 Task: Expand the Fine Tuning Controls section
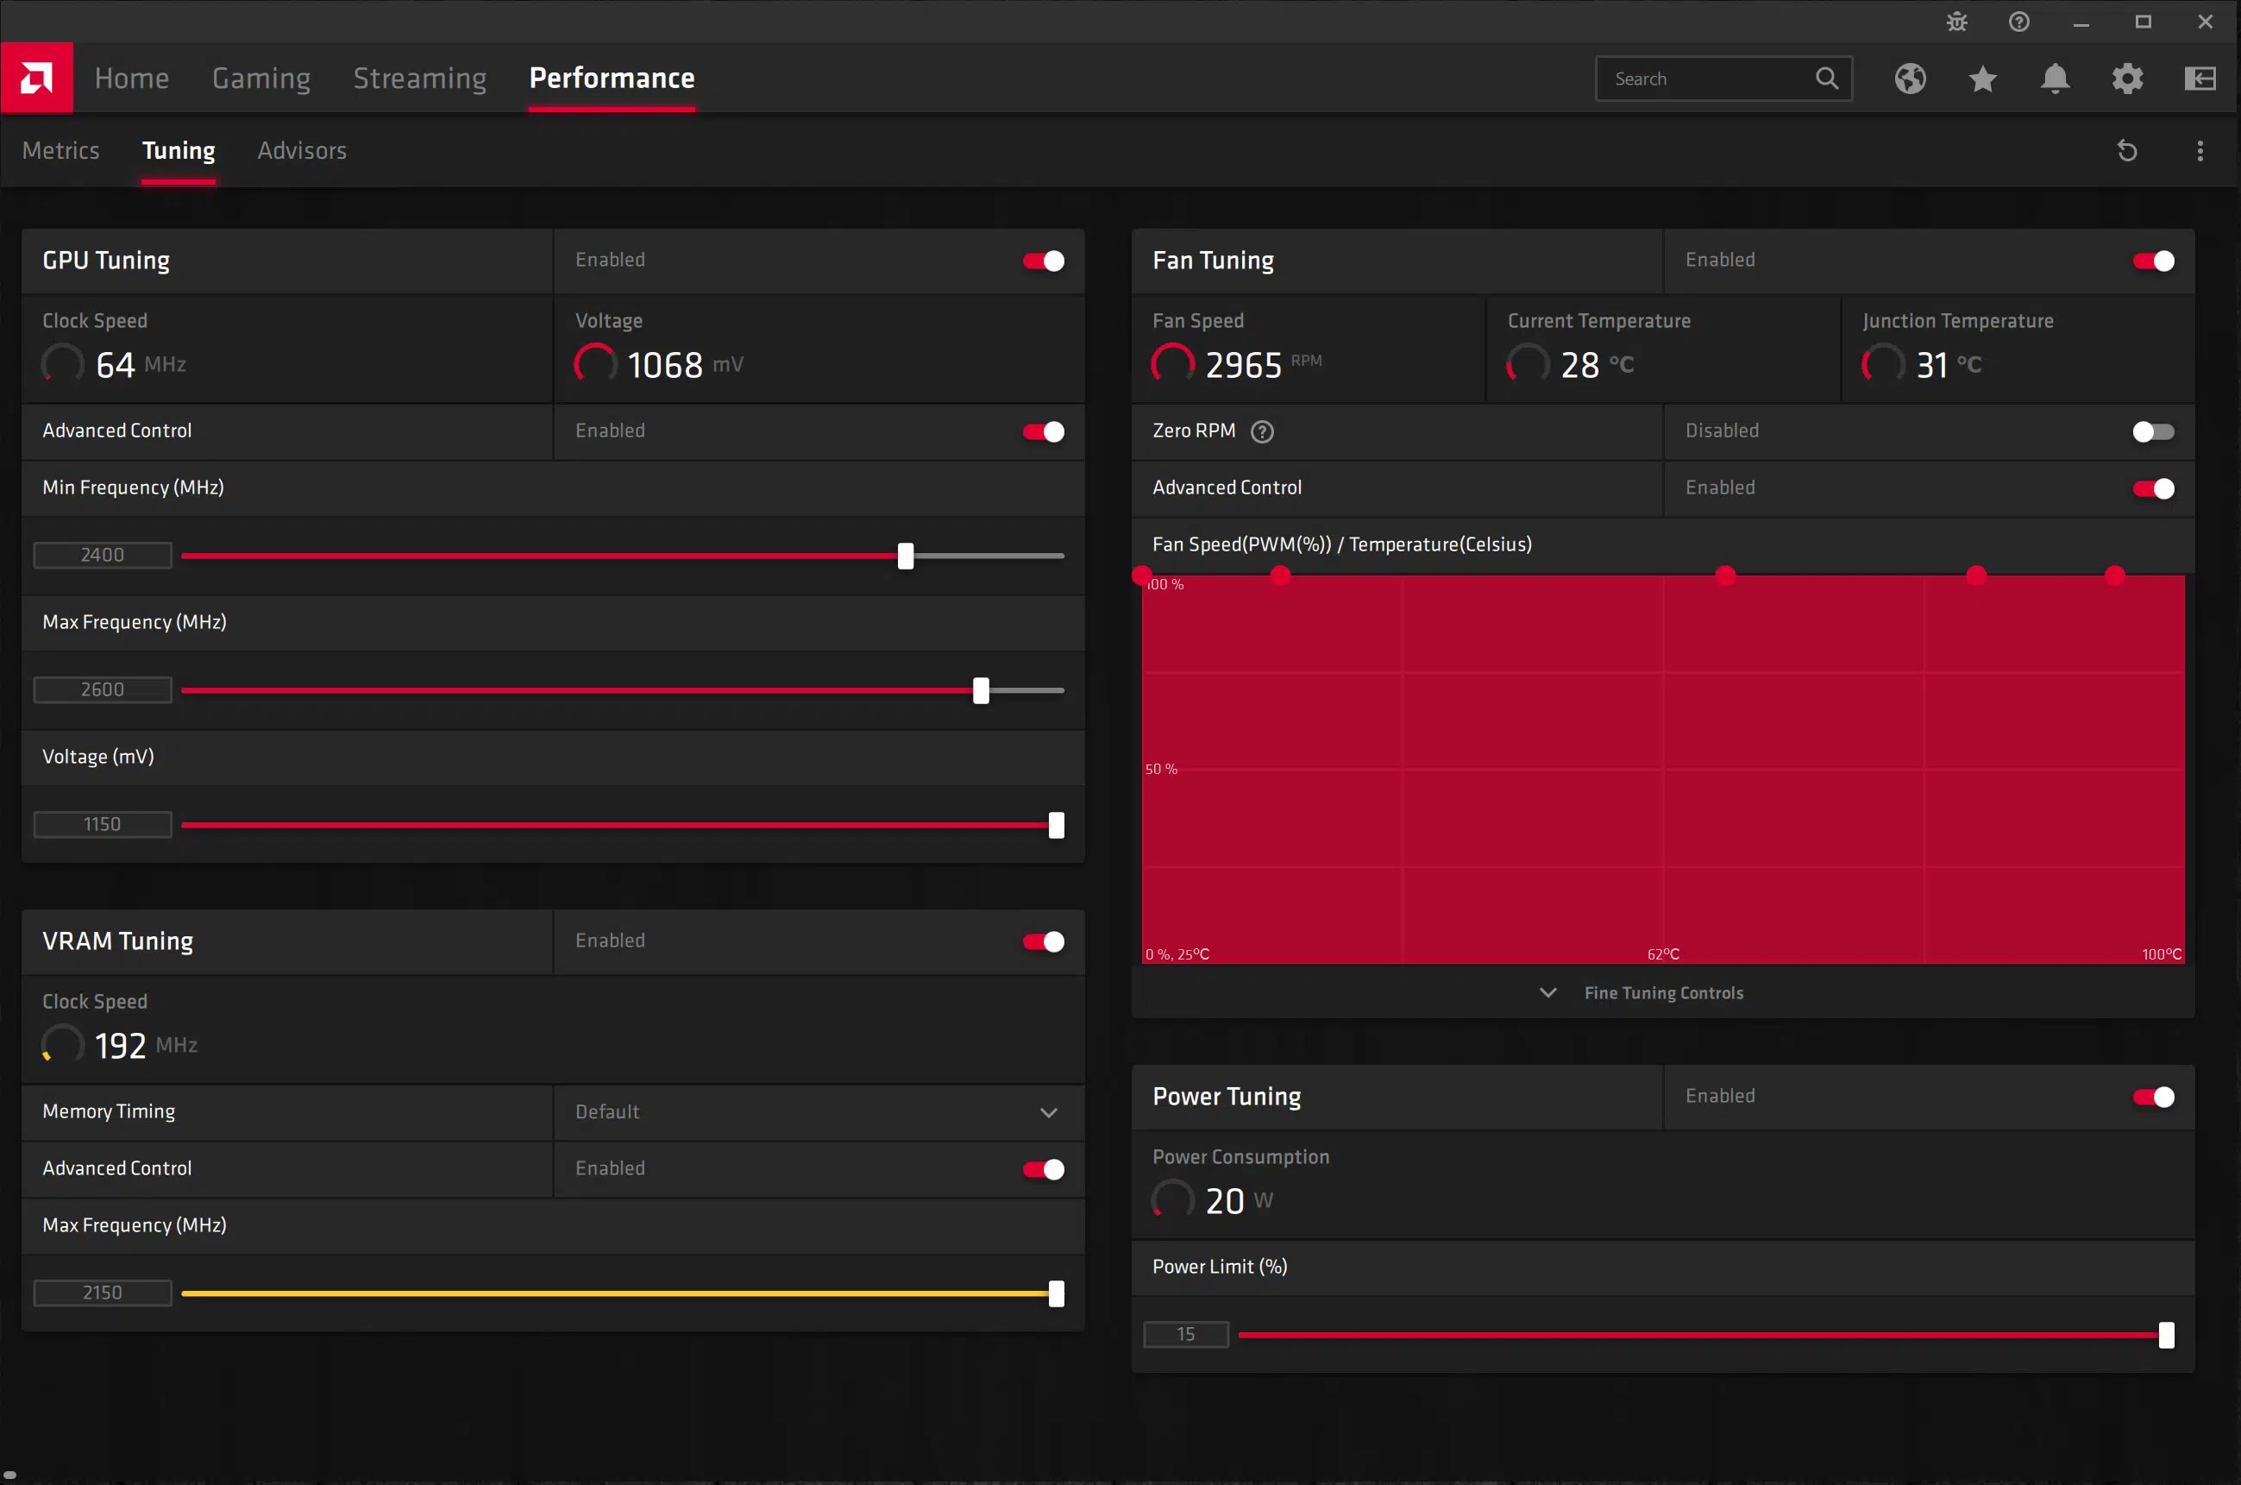pos(1663,992)
